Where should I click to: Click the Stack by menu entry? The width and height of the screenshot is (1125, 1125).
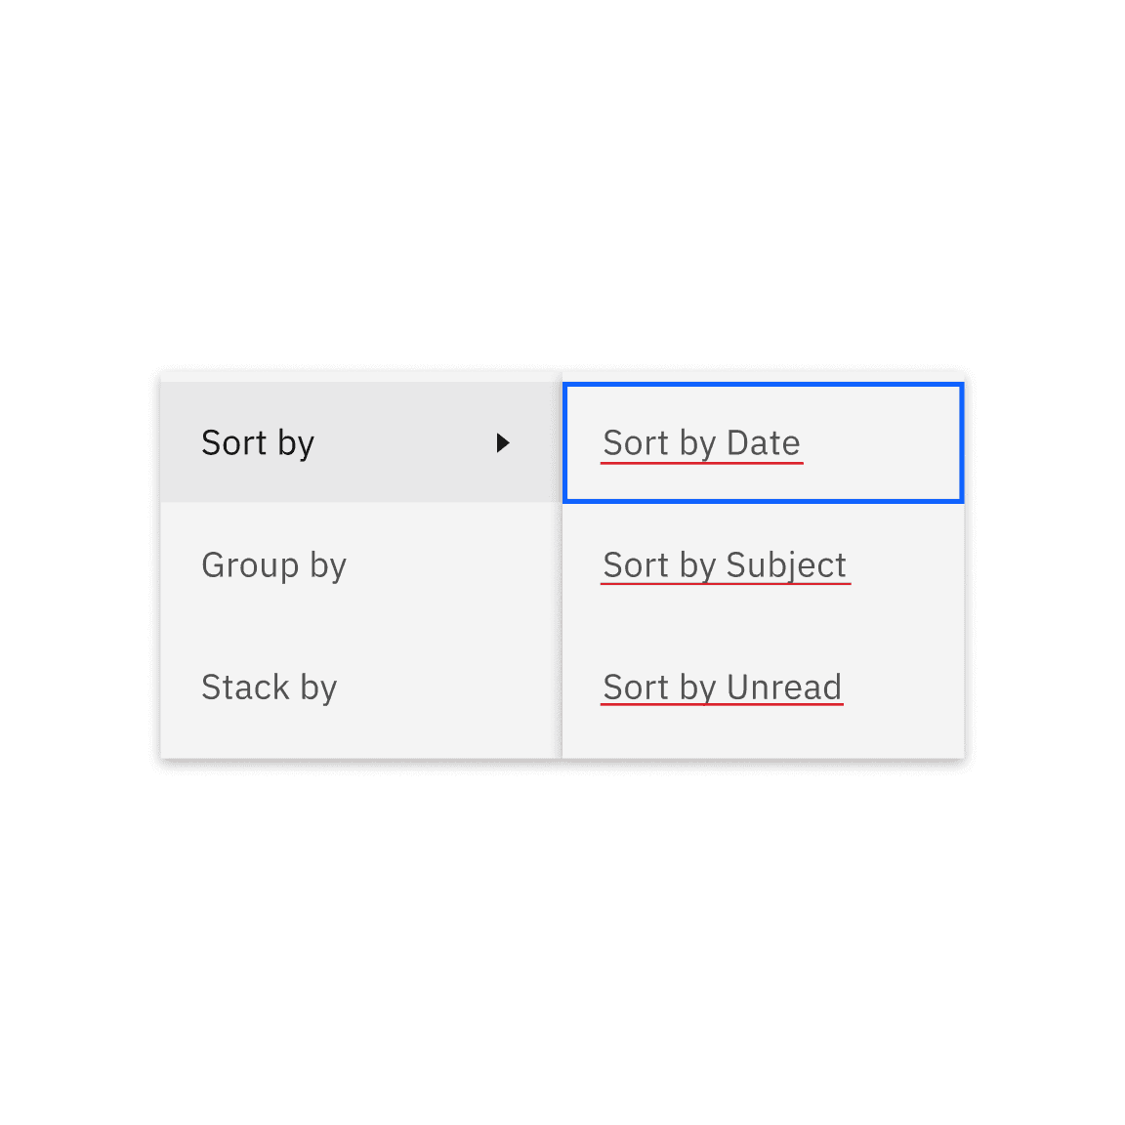(x=270, y=687)
